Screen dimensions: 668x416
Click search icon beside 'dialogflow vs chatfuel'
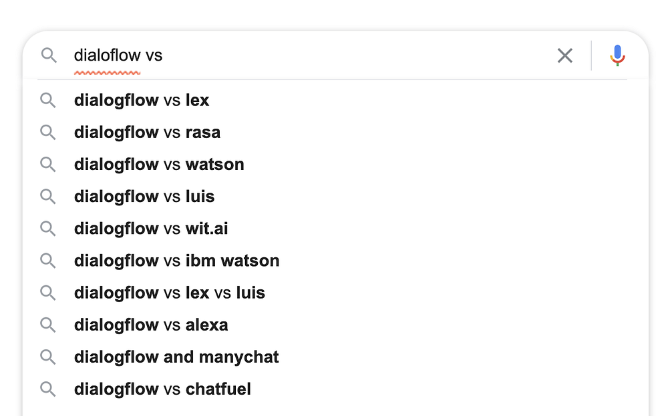pyautogui.click(x=47, y=389)
